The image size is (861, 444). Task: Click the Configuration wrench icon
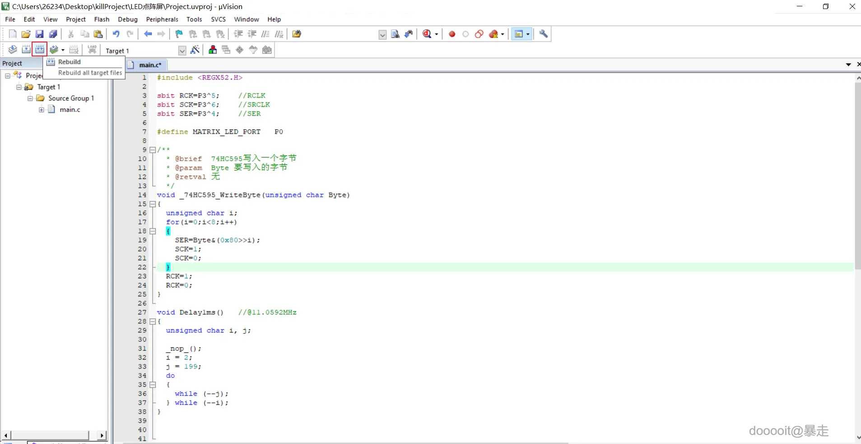(x=544, y=34)
